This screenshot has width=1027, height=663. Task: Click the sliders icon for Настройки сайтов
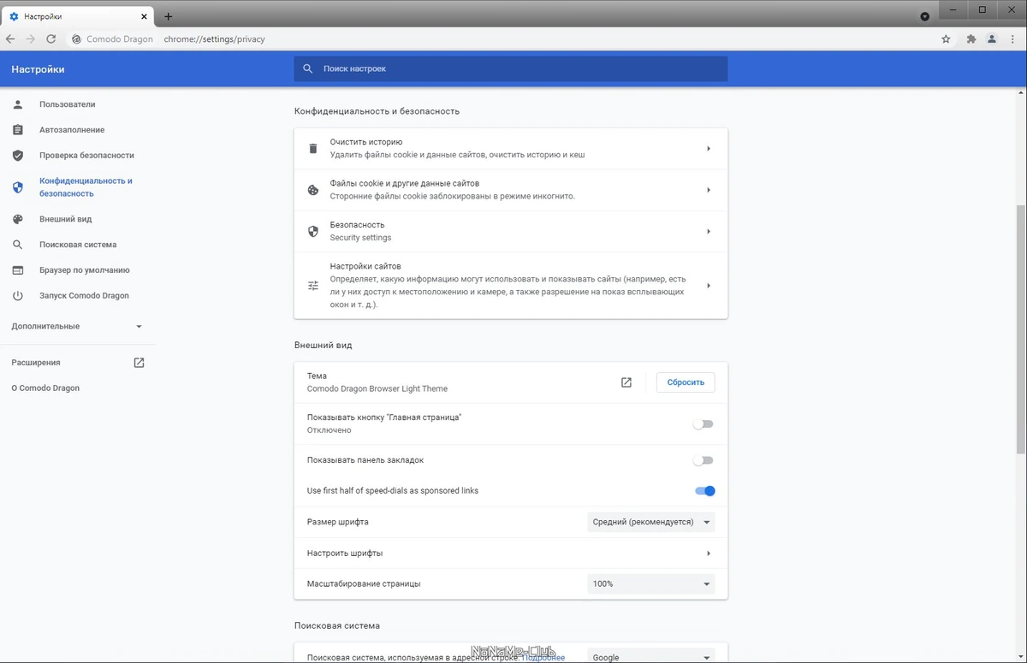[313, 286]
